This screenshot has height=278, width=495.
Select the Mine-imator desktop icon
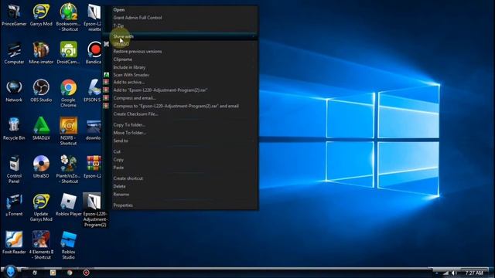pos(41,53)
